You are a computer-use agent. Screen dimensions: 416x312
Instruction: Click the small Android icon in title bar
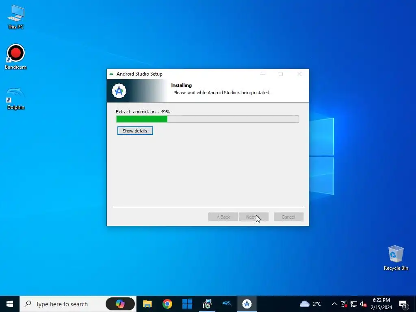(111, 74)
